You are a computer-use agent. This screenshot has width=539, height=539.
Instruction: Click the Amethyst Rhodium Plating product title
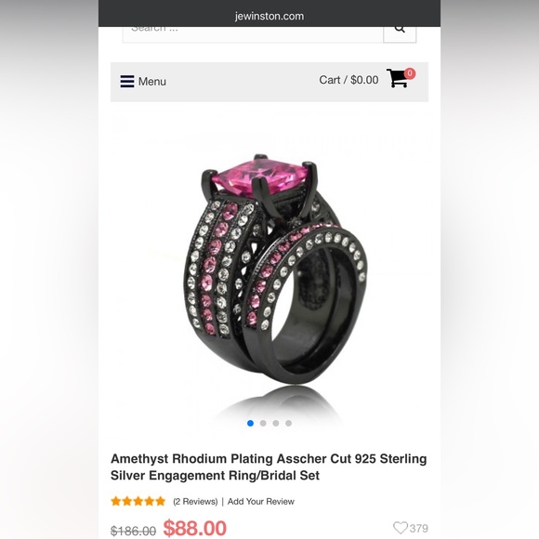[269, 467]
